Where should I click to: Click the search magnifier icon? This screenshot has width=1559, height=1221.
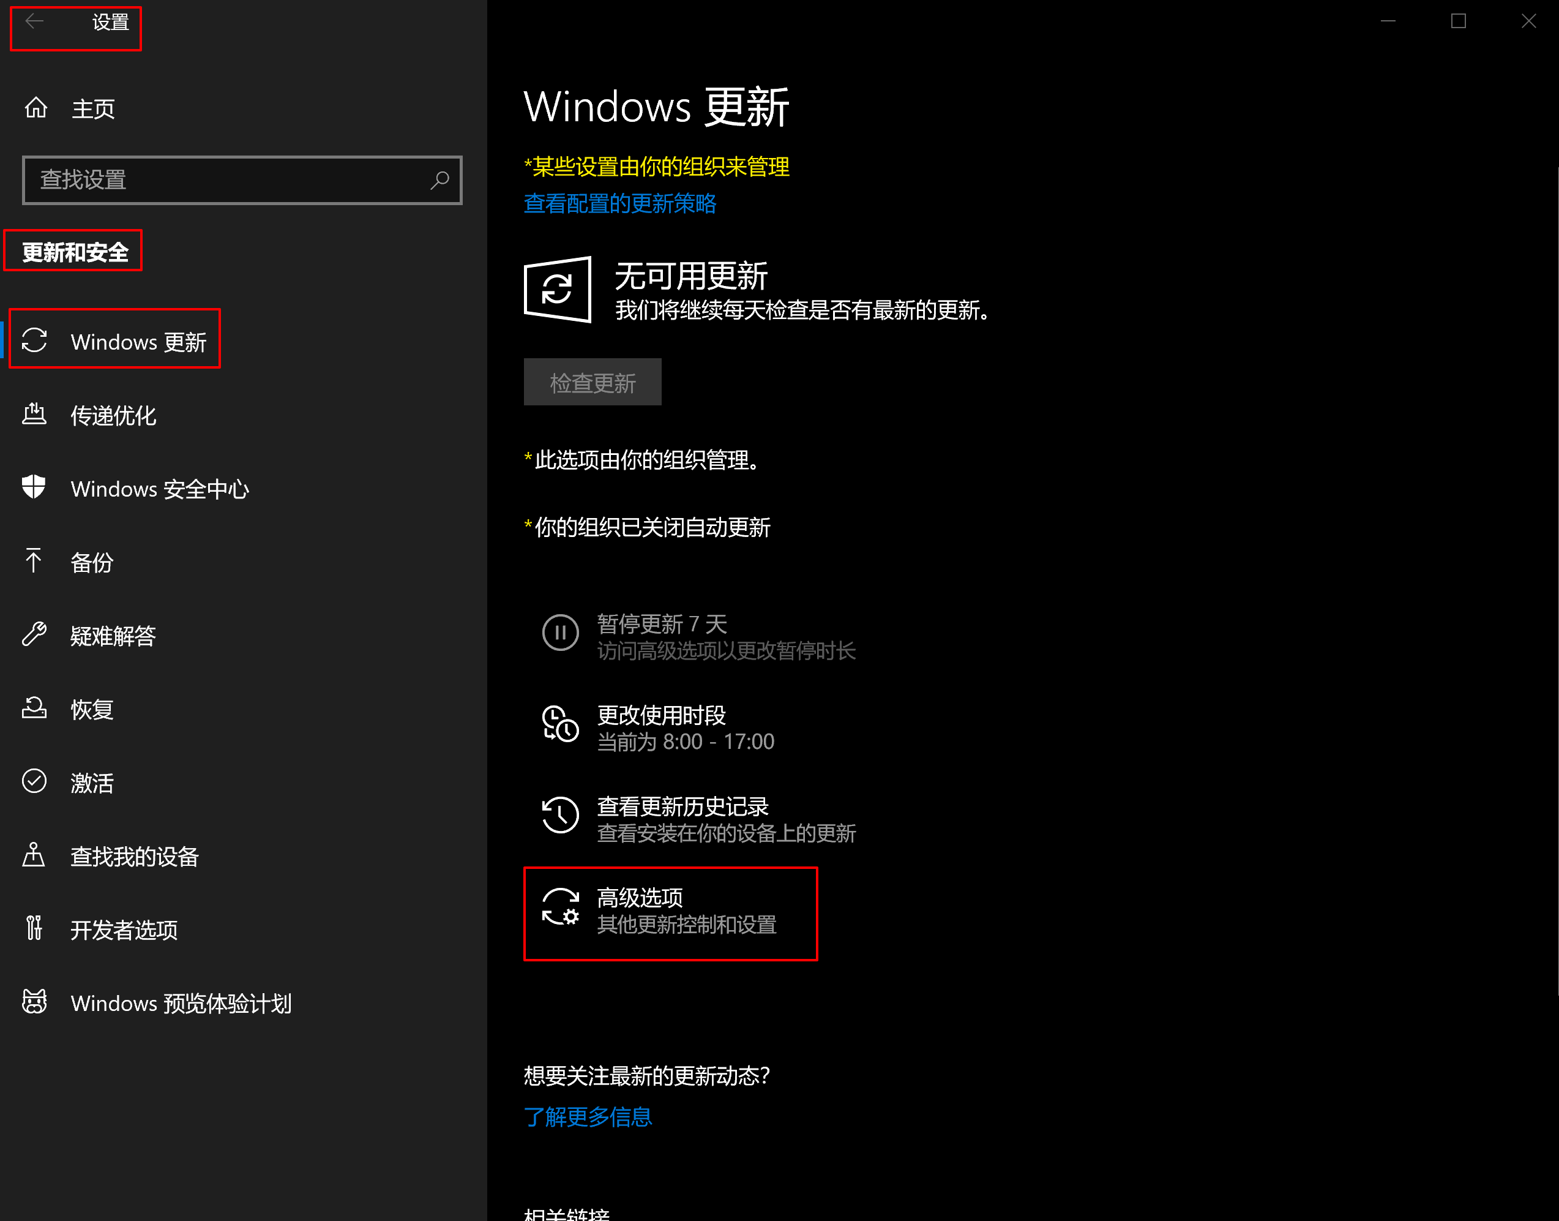439,180
